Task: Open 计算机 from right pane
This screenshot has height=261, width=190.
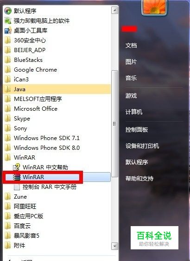Action: 134,112
